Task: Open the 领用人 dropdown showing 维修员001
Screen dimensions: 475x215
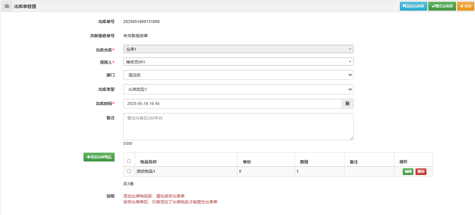Action: pos(238,62)
